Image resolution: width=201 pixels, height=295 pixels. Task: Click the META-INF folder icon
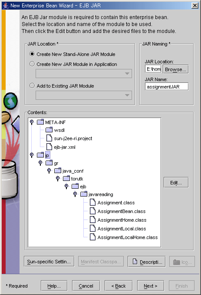click(x=40, y=122)
